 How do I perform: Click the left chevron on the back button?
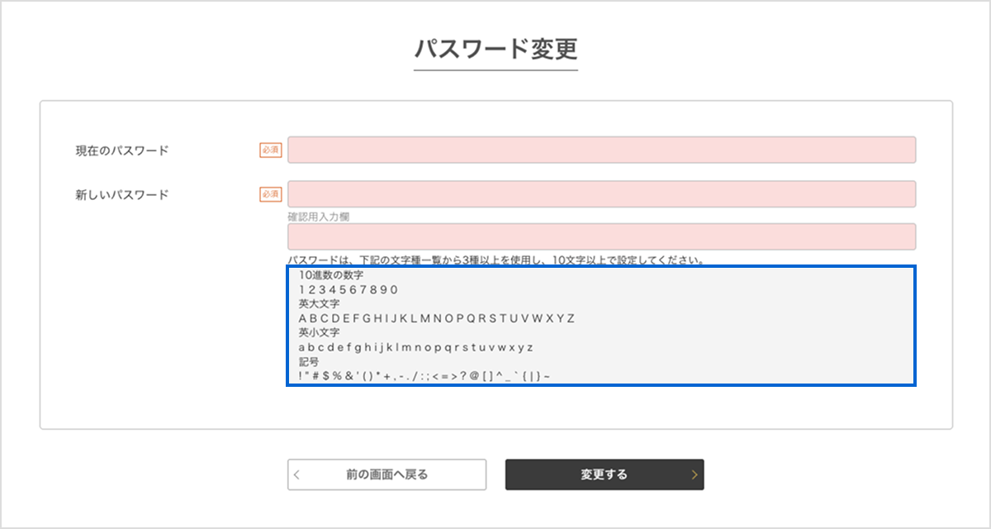[x=296, y=474]
